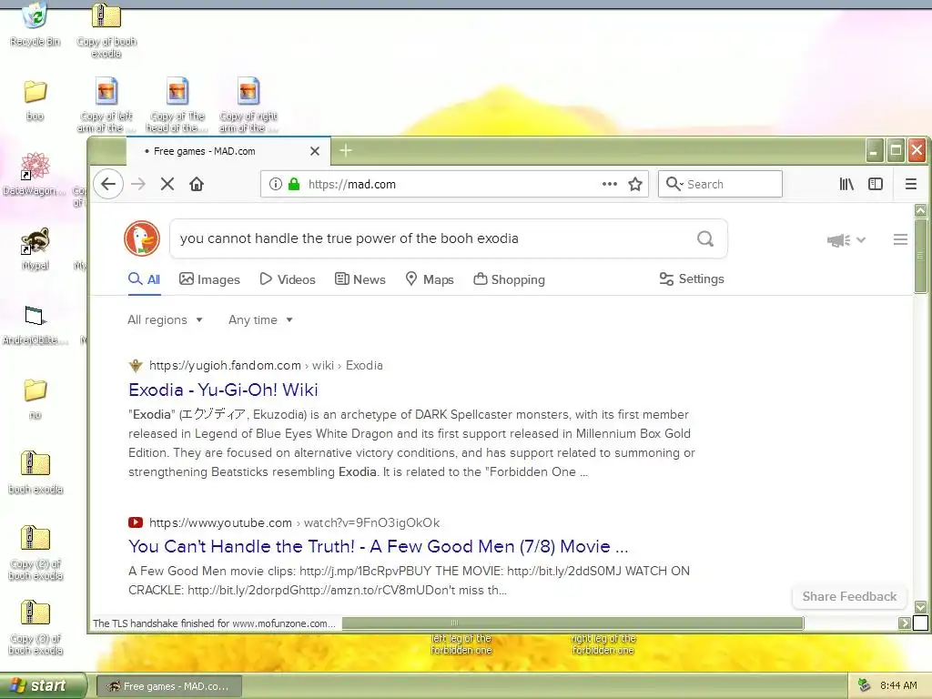Minimize the Firefox window
This screenshot has width=932, height=699.
(873, 150)
